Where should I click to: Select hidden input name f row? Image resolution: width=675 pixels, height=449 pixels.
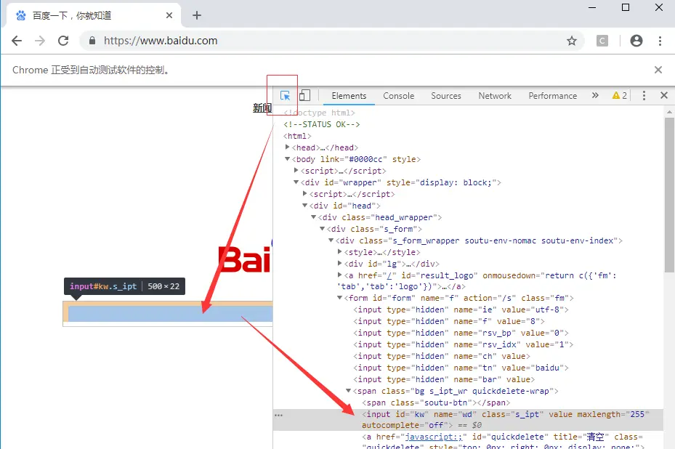[449, 322]
